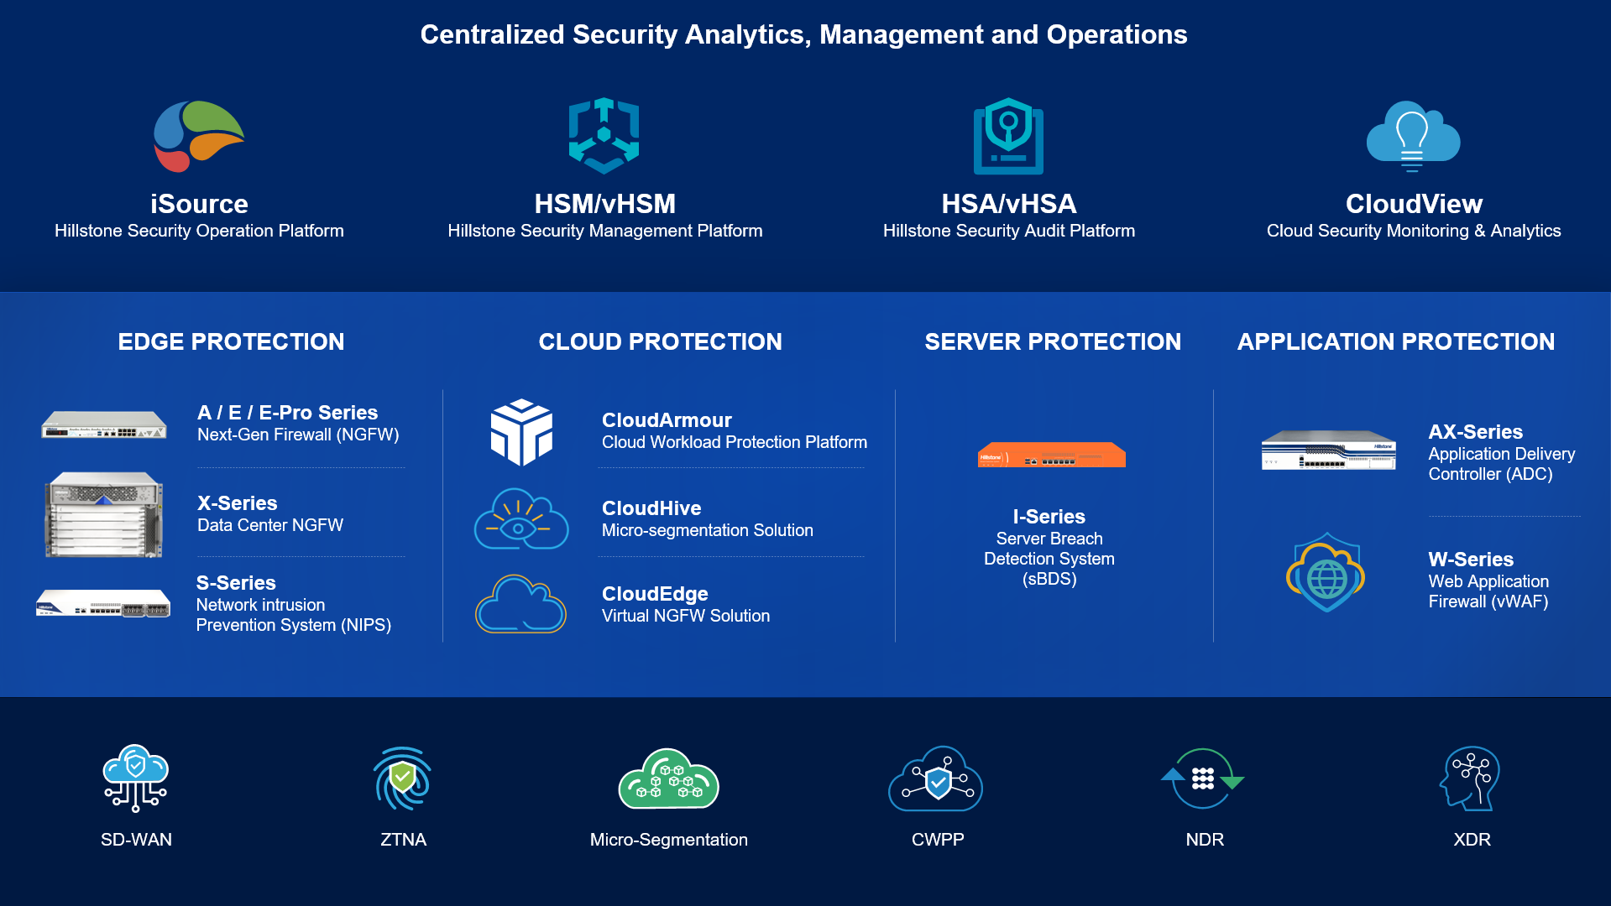Click the CWPP cloud shield icon
The image size is (1611, 906).
coord(936,778)
